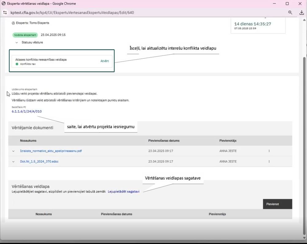Image resolution: width=307 pixels, height=244 pixels.
Task: Click Lejupielādēt sagatavi link
Action: click(123, 192)
